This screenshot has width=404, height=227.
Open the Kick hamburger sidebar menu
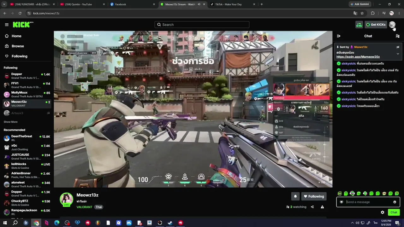pos(7,25)
